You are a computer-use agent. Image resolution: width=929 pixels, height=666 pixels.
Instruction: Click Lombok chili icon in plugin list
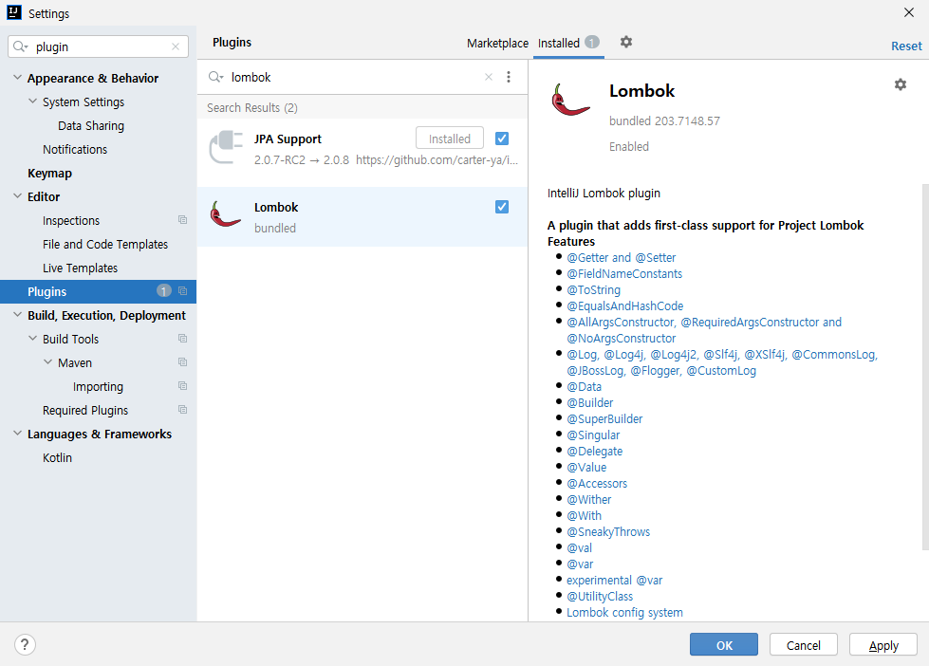[x=226, y=214]
